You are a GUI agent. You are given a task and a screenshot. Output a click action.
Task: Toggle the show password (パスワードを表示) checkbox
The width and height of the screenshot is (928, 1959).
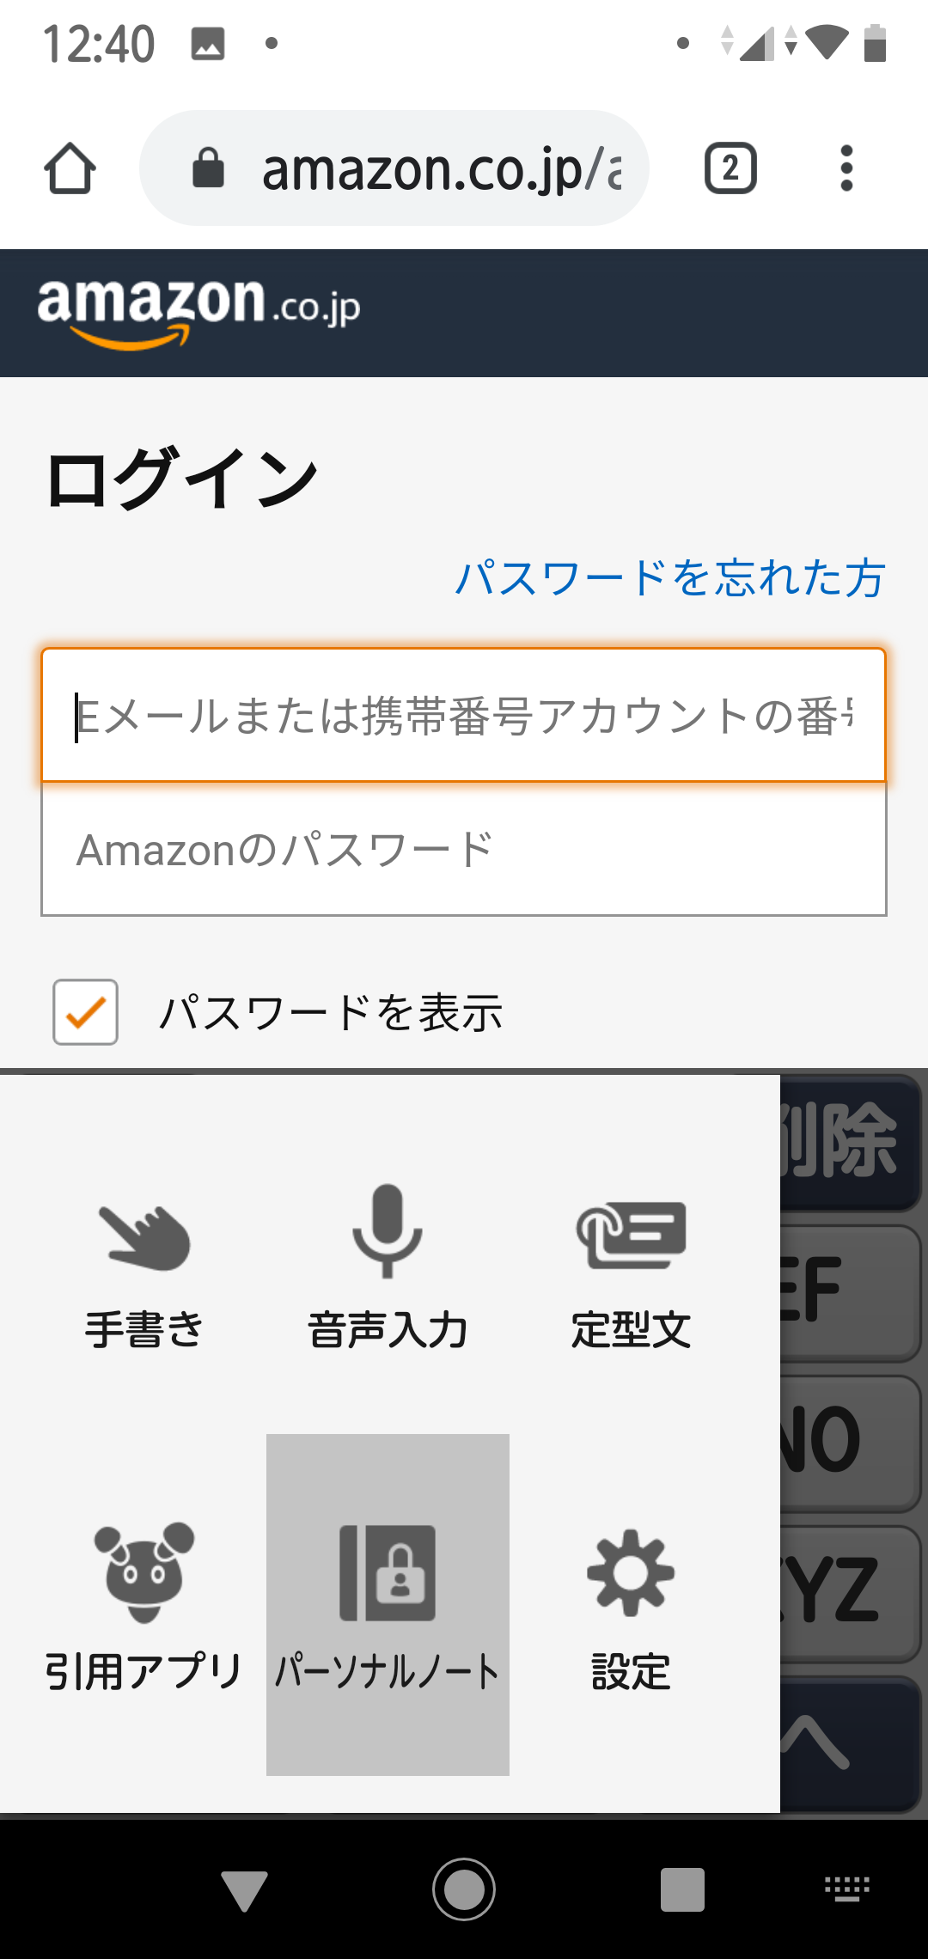tap(86, 1012)
